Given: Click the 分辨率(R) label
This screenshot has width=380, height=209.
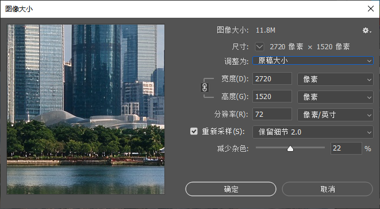Looking at the screenshot, I should 231,114.
